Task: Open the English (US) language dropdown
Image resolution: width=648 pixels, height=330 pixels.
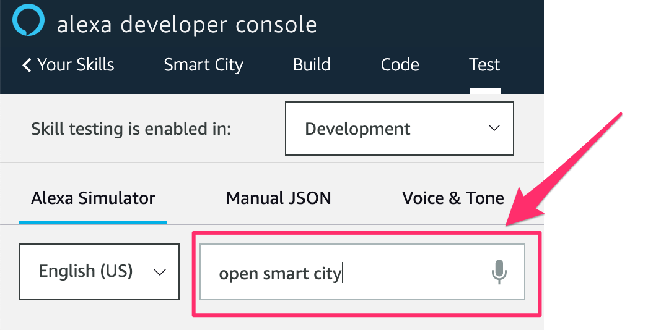Action: [99, 272]
